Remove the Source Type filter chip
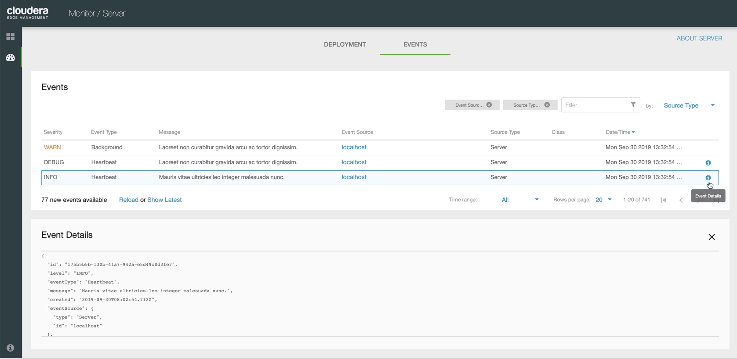 coord(547,105)
